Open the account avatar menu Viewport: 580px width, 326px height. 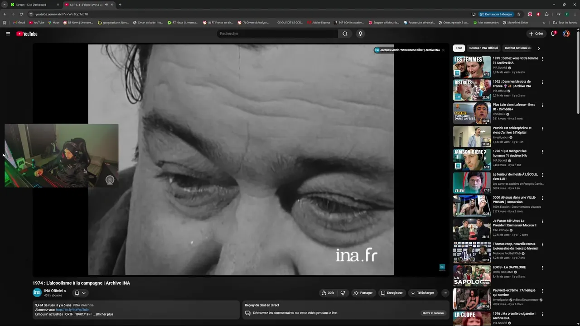coord(566,34)
